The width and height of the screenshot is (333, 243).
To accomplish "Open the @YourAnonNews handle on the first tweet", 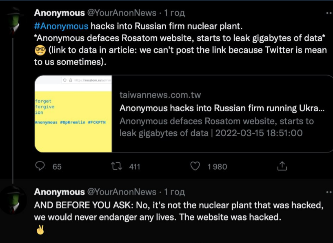I will pyautogui.click(x=122, y=13).
